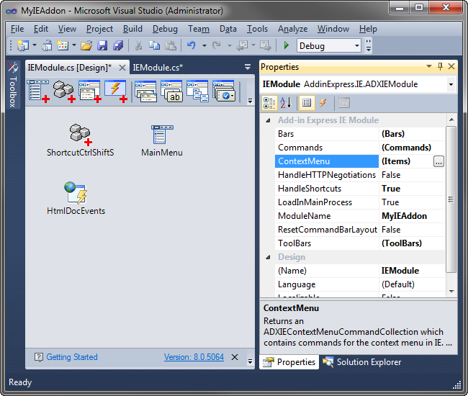Screen dimensions: 468x396
Task: Close the IEModule.cs [Design] tab
Action: (122, 68)
